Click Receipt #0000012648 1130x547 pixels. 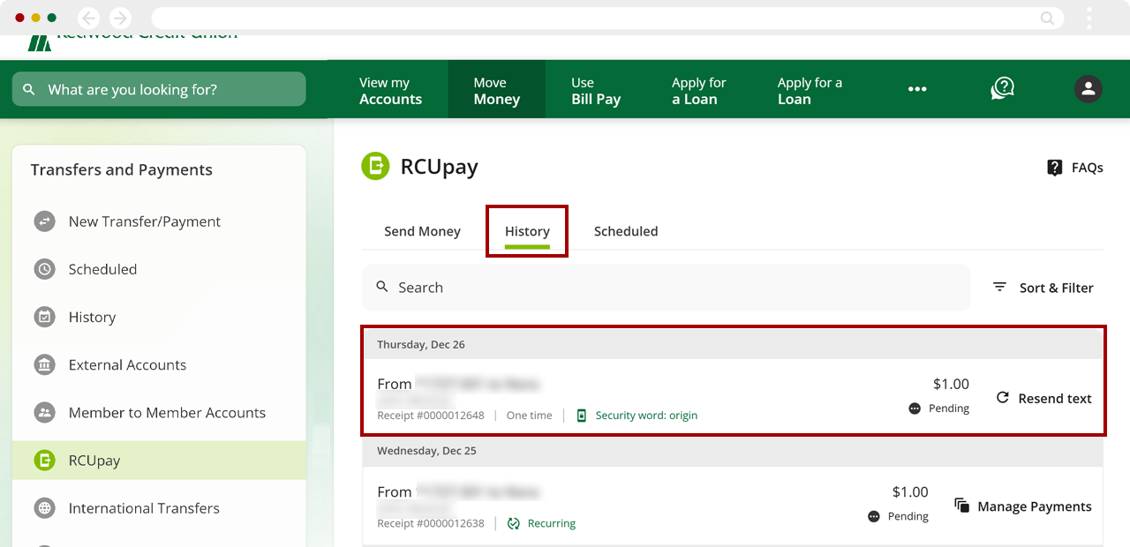[x=431, y=416]
